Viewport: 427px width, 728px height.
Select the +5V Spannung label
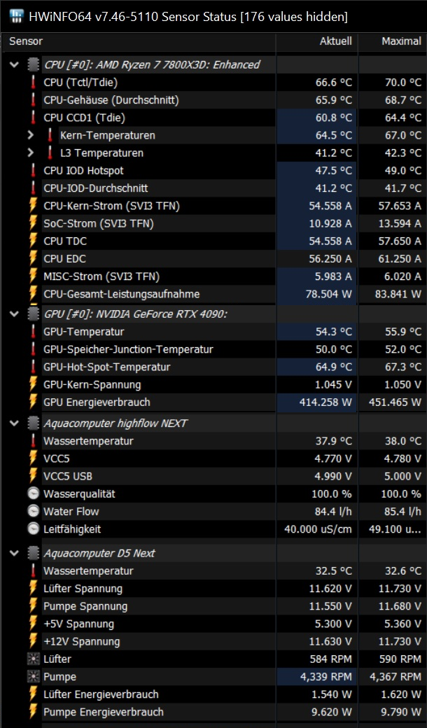coord(79,624)
